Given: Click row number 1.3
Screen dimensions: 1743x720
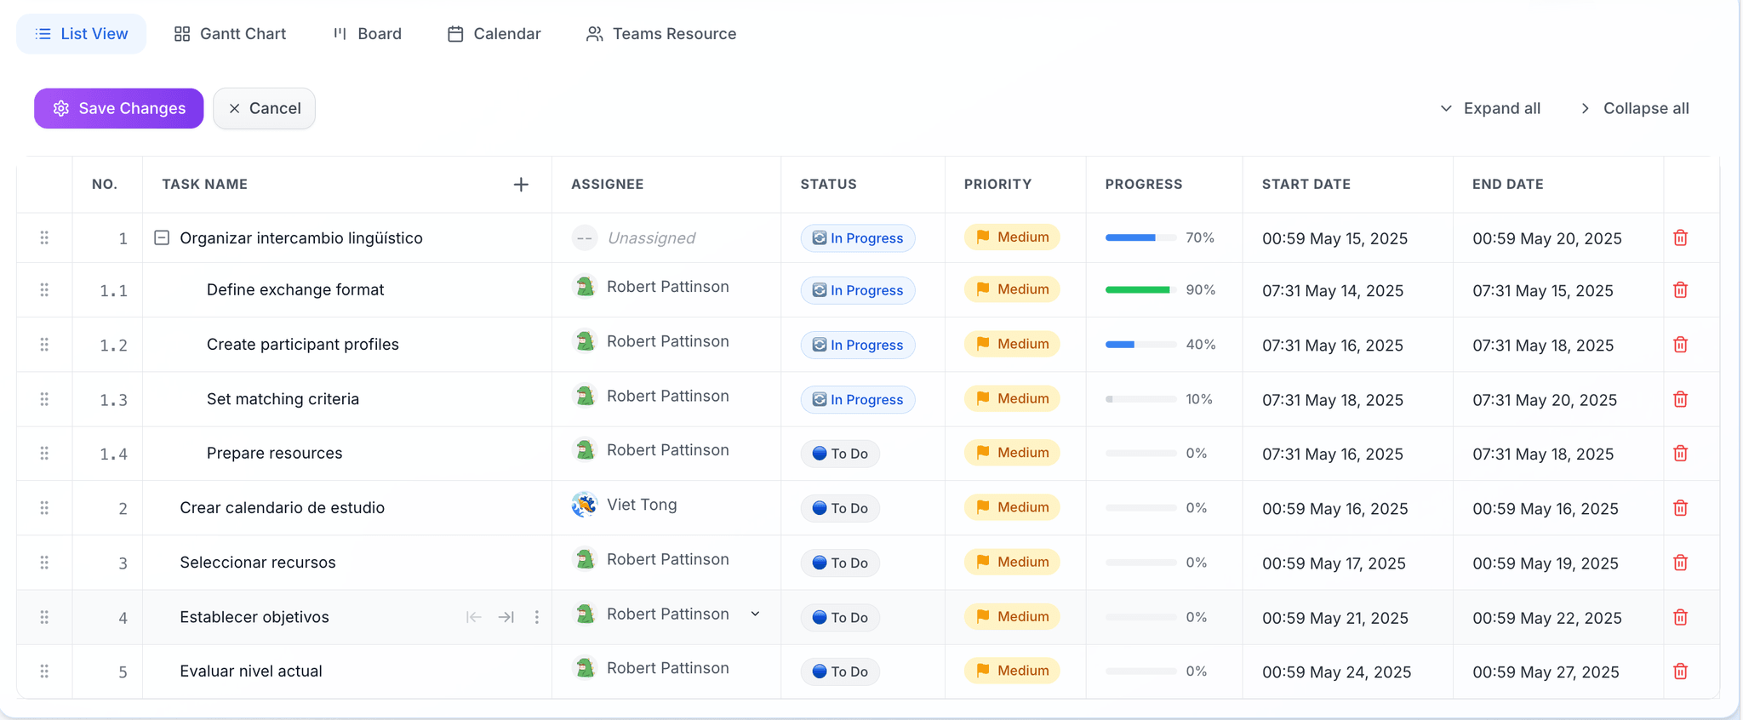Looking at the screenshot, I should 113,400.
